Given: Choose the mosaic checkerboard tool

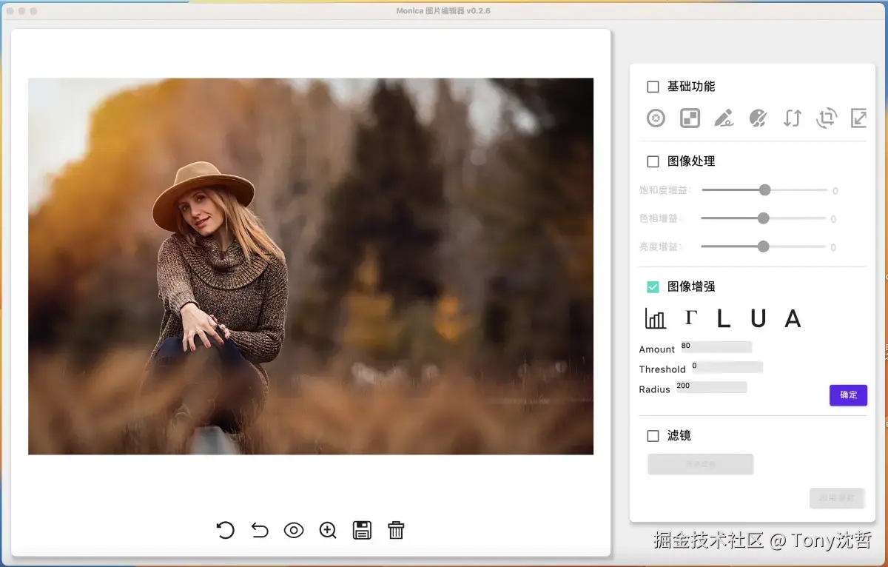Looking at the screenshot, I should pyautogui.click(x=690, y=118).
